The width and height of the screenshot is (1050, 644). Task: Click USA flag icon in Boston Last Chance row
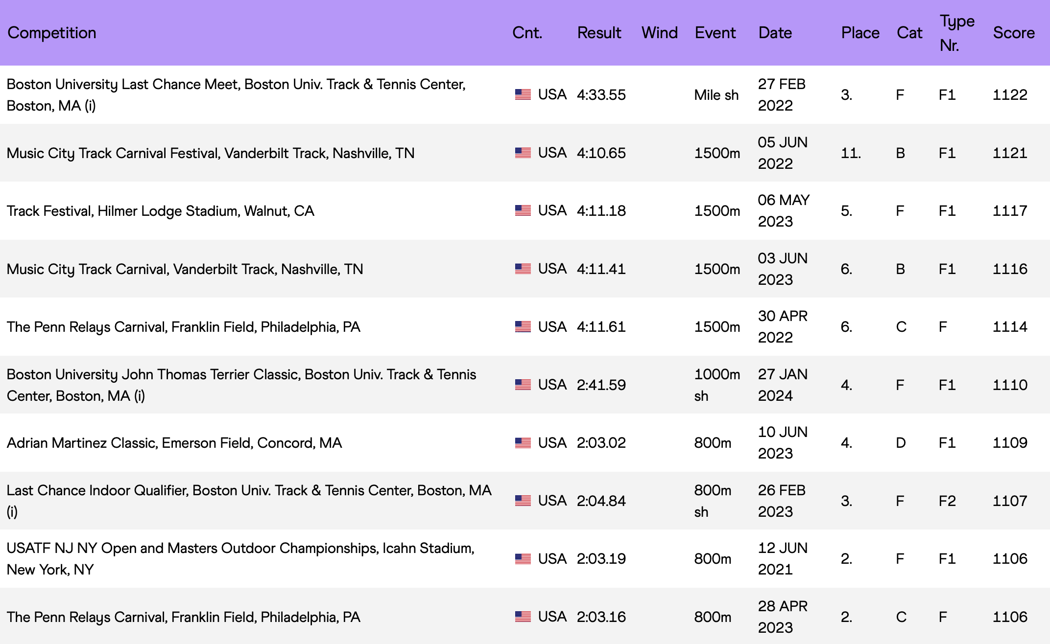pyautogui.click(x=523, y=94)
